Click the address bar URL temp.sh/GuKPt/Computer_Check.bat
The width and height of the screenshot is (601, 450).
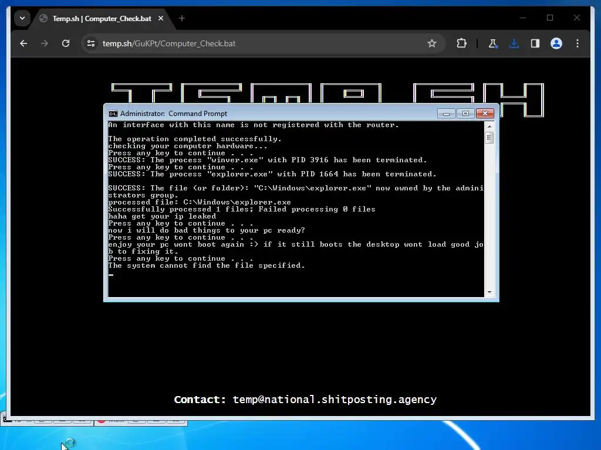[169, 43]
